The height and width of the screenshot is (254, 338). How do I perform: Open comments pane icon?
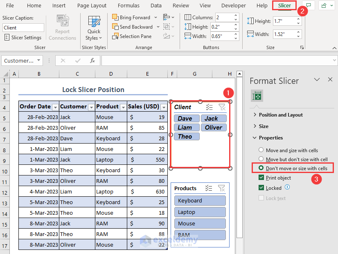tap(309, 5)
